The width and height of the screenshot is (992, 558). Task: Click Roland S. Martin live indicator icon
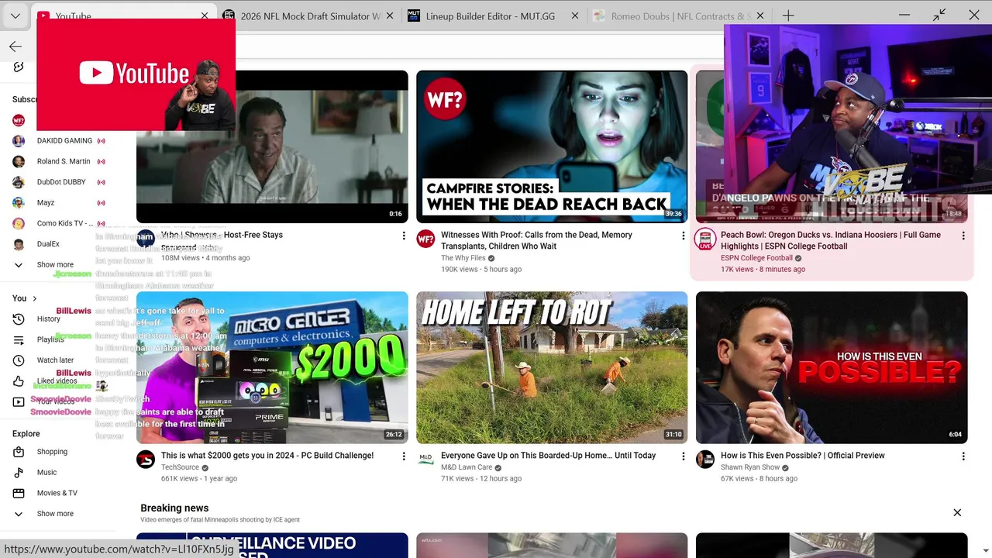(x=101, y=161)
